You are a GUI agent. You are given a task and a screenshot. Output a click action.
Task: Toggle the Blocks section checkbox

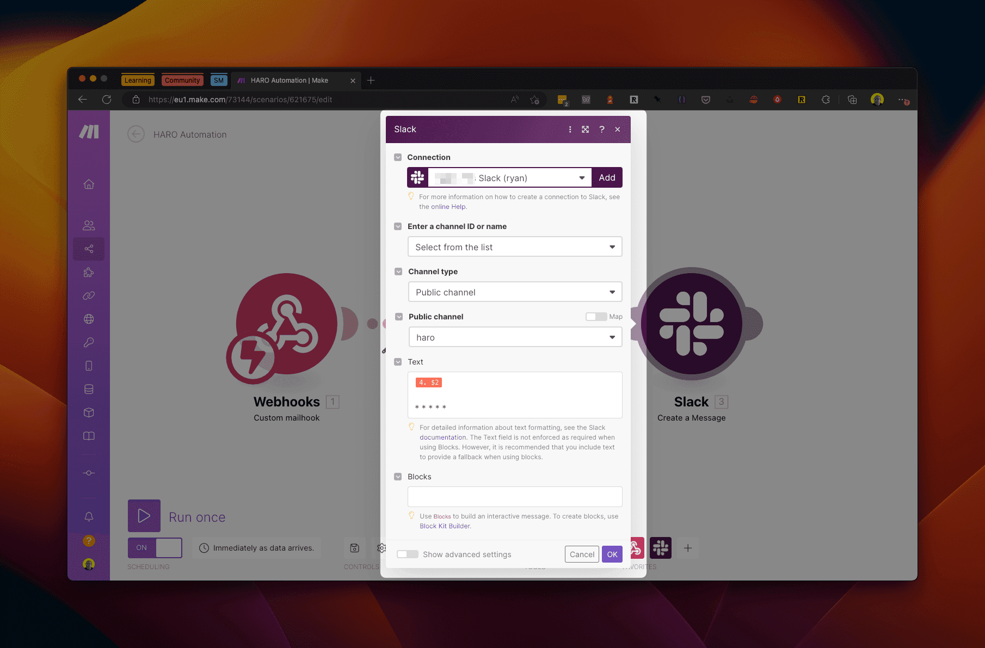click(x=398, y=477)
